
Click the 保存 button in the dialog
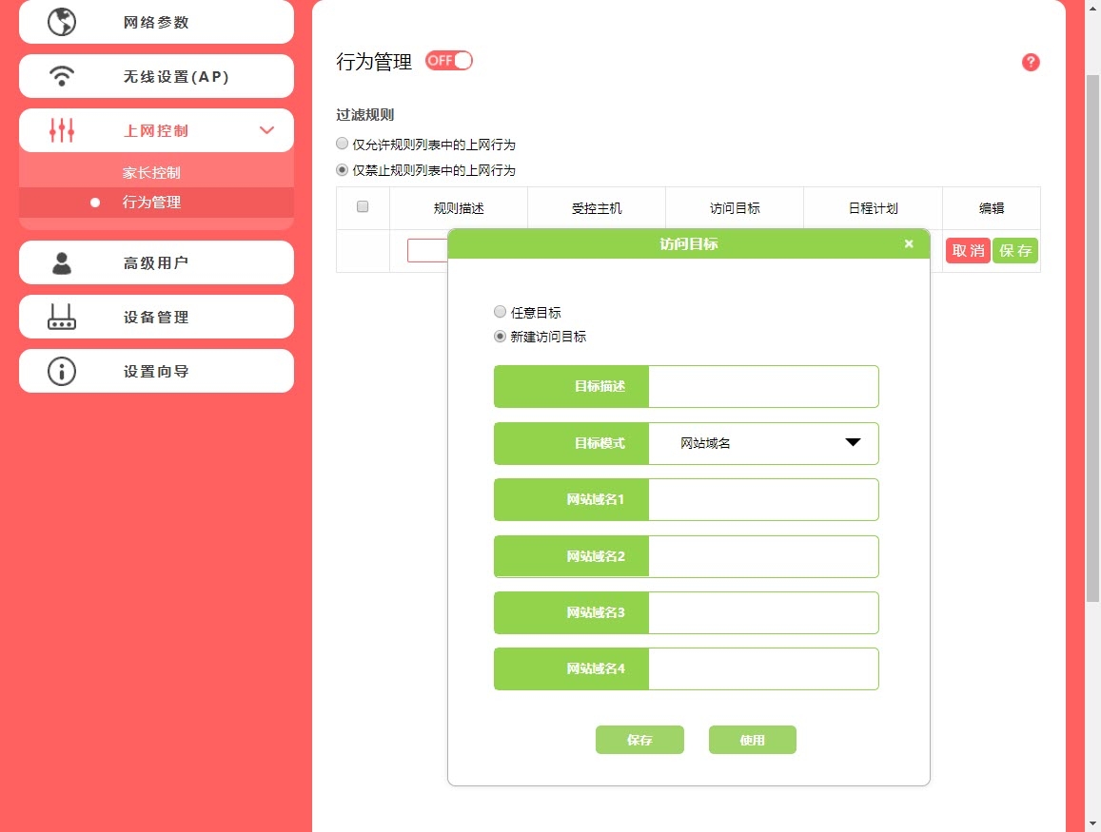click(639, 740)
